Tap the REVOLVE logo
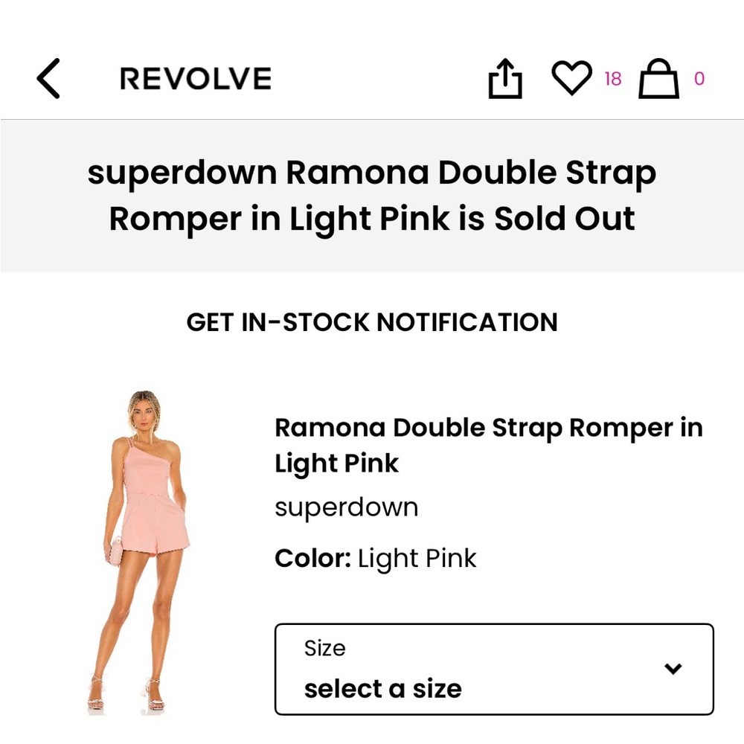744x744 pixels. tap(195, 78)
